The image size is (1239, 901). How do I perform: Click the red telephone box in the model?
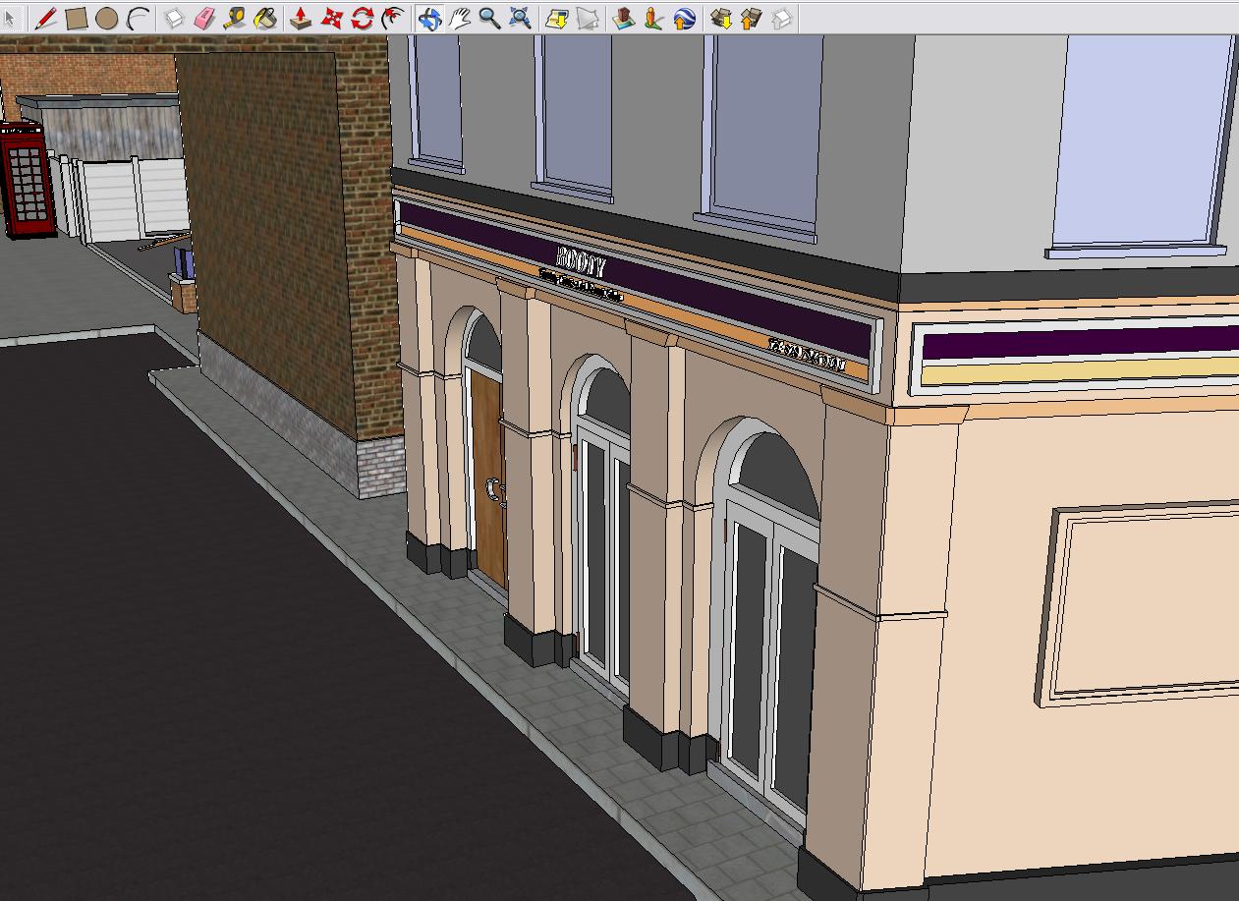[x=27, y=181]
